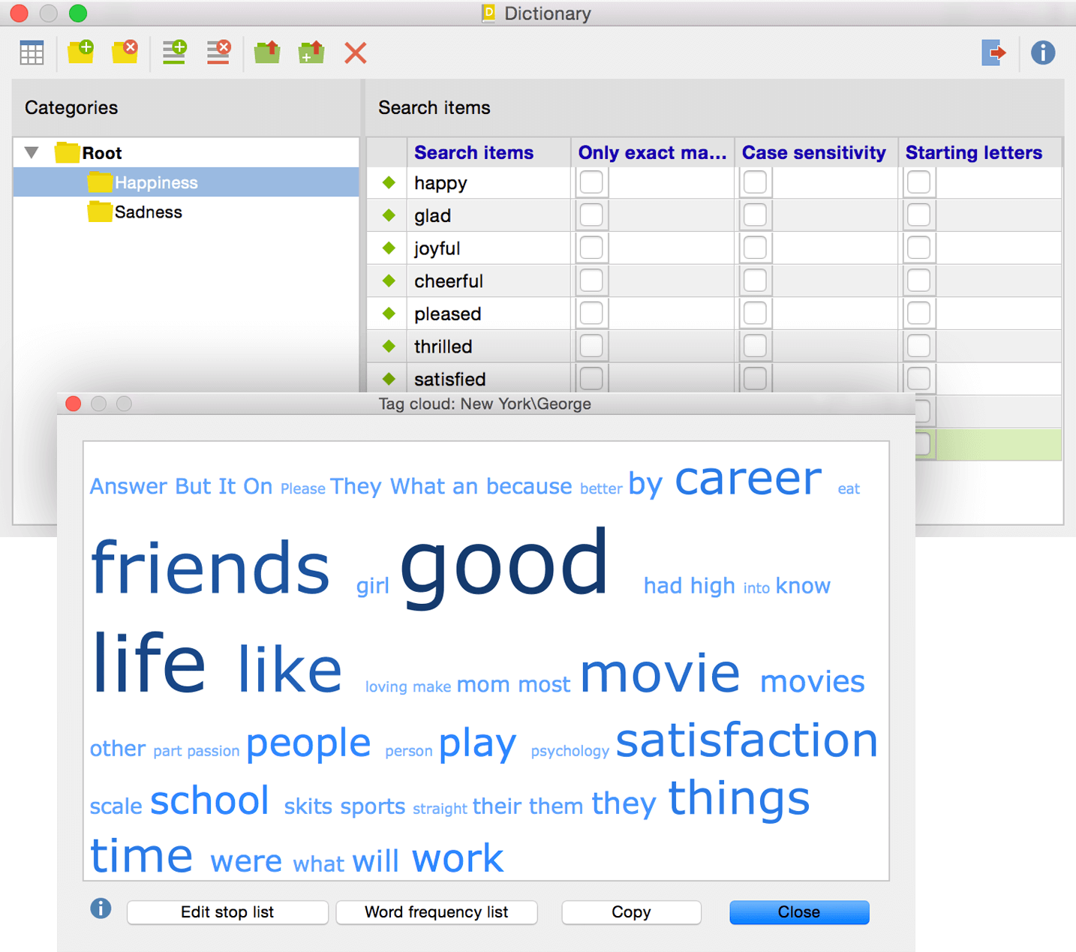Click the word 'friends' in tag cloud
Viewport: 1076px width, 952px height.
210,568
